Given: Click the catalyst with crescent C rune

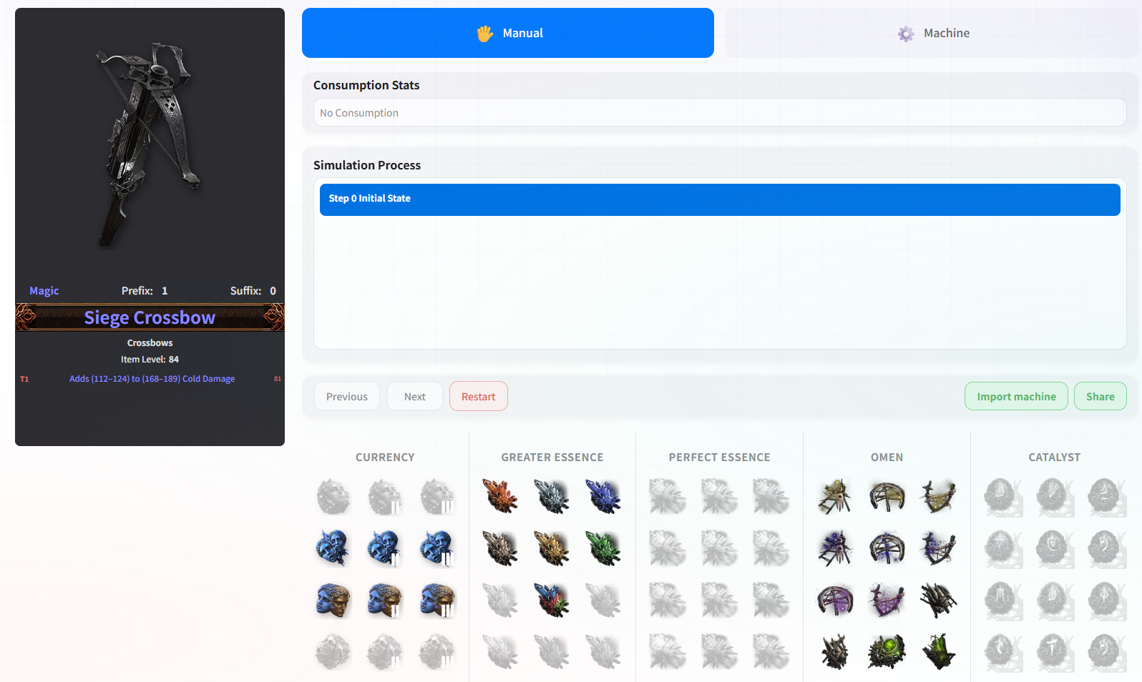Looking at the screenshot, I should [1055, 548].
